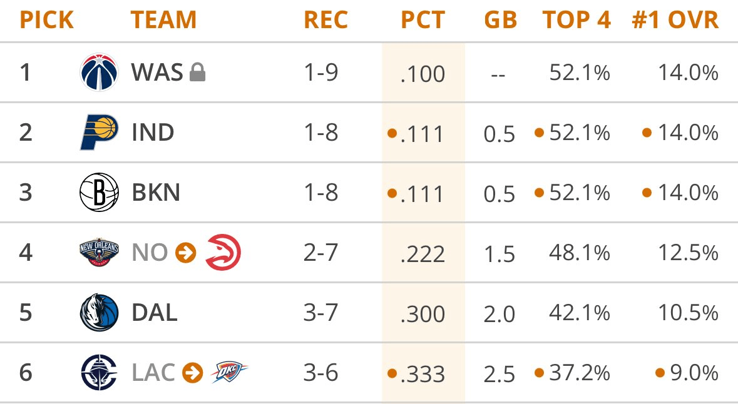Open the DAL team link
Image resolution: width=738 pixels, height=404 pixels.
(x=154, y=313)
